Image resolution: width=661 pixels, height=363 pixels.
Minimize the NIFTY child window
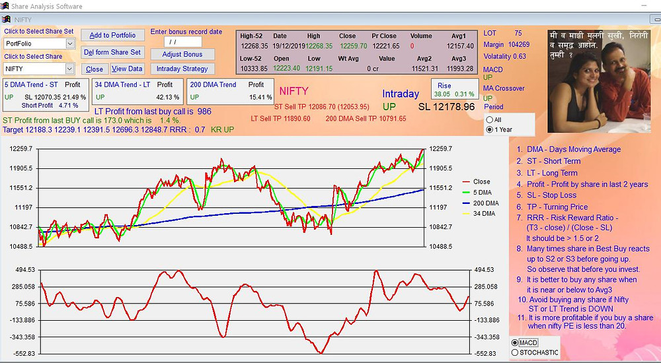(655, 19)
